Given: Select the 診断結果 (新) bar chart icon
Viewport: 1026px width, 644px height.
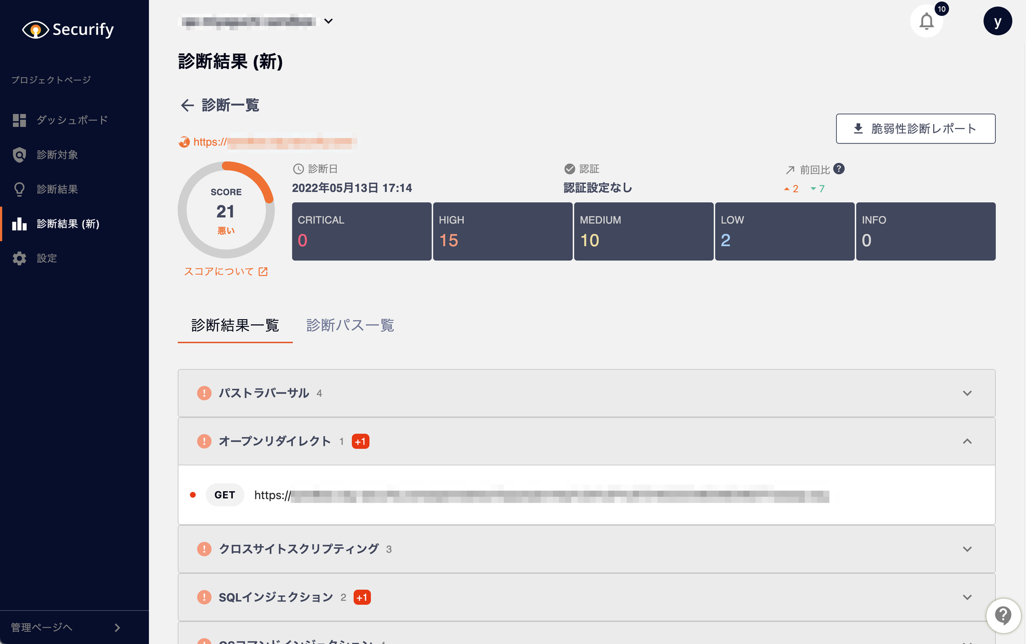Looking at the screenshot, I should coord(19,224).
